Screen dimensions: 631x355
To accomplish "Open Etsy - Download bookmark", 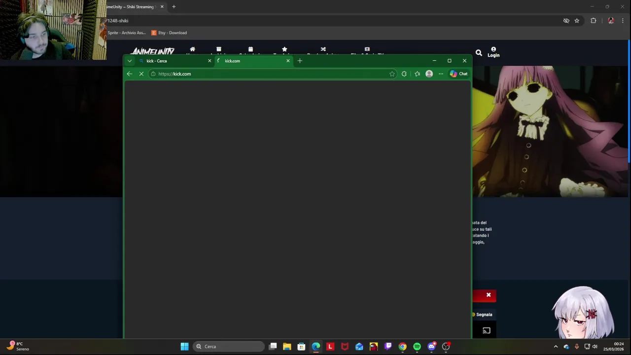I will coord(169,33).
